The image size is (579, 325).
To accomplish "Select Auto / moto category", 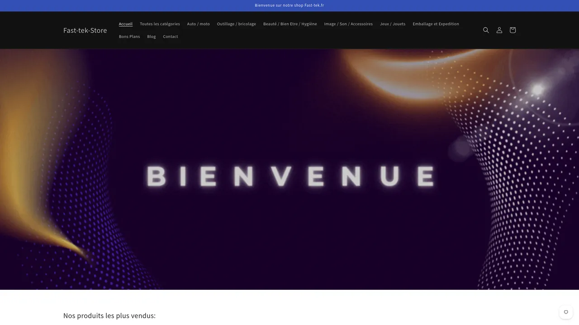I will 199,24.
